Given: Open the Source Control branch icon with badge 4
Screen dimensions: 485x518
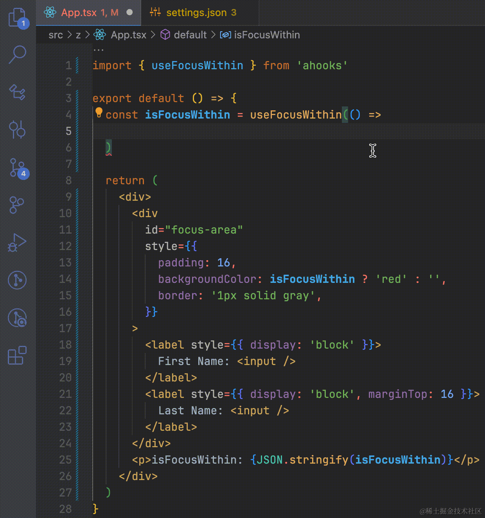Looking at the screenshot, I should pos(17,168).
